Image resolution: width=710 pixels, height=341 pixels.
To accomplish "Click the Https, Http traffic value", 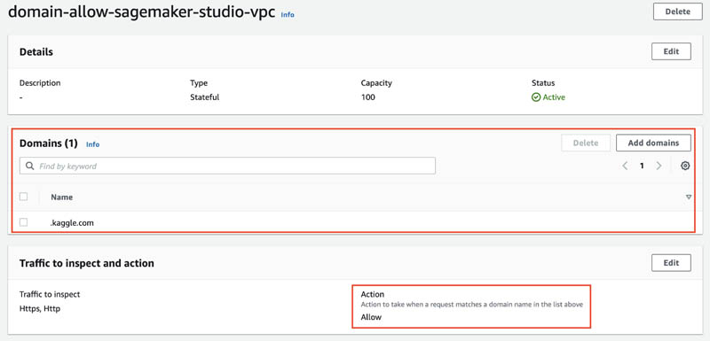I will point(39,309).
